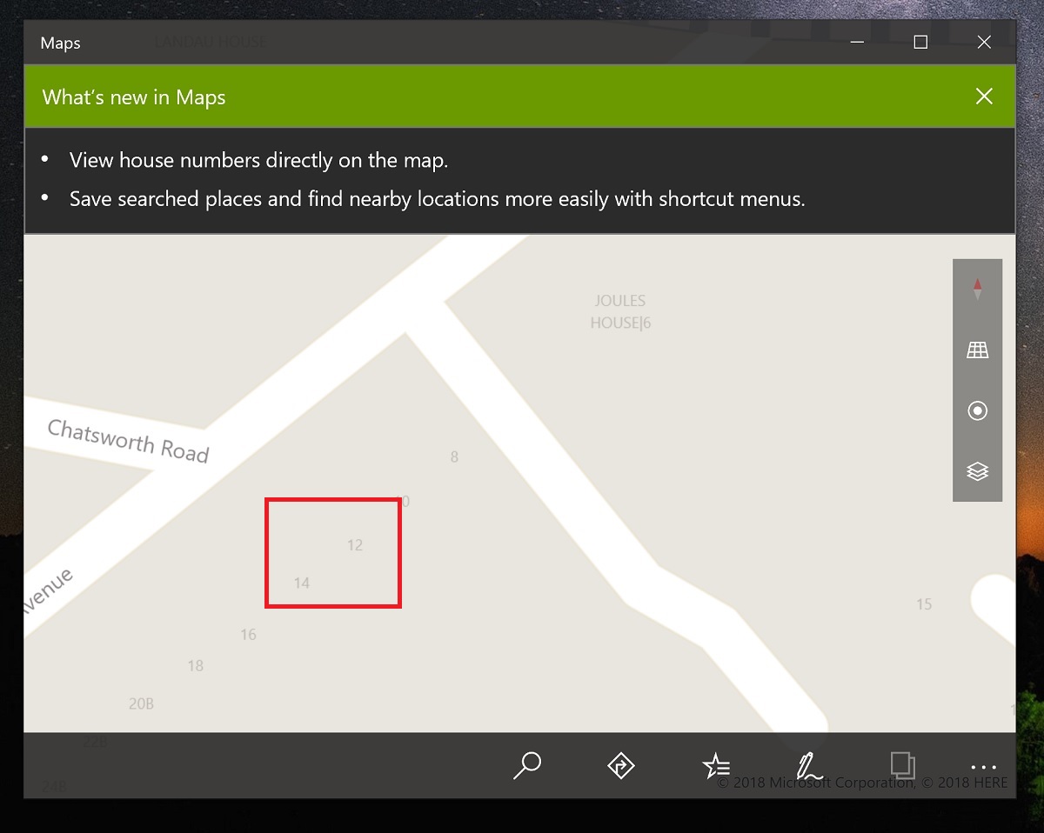
Task: Select house number 12 on the map
Action: 355,545
